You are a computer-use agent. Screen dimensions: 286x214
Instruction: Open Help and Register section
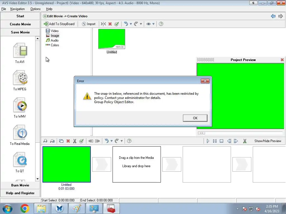[20, 193]
